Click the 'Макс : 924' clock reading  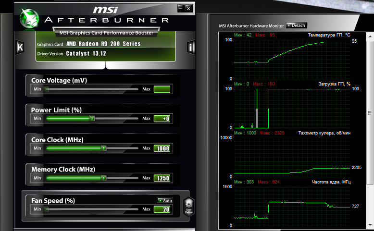(268, 182)
